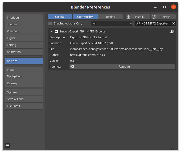Screen dimensions: 181x153
Task: Check Enabled Add-ons Only
Action: 50,23
